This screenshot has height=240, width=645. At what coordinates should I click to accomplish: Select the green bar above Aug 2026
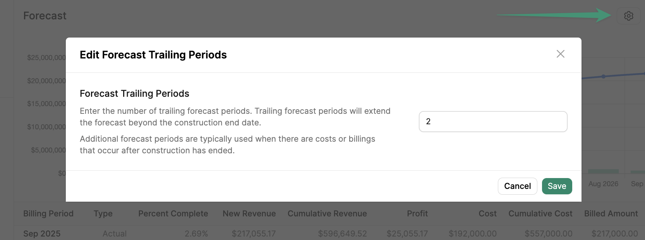pos(603,171)
